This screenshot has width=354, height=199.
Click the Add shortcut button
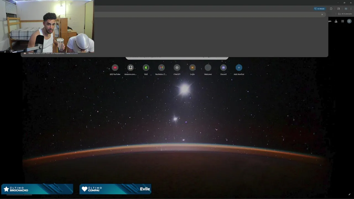(x=239, y=70)
